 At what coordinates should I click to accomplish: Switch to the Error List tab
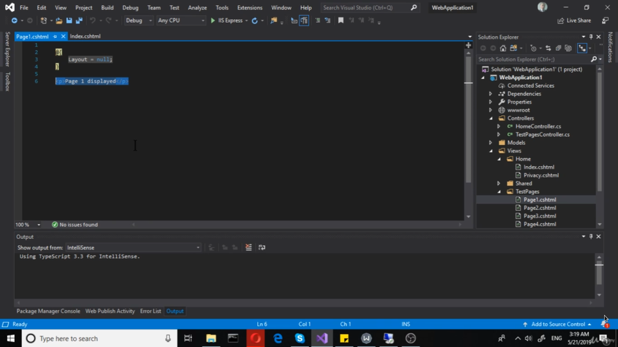click(x=151, y=311)
